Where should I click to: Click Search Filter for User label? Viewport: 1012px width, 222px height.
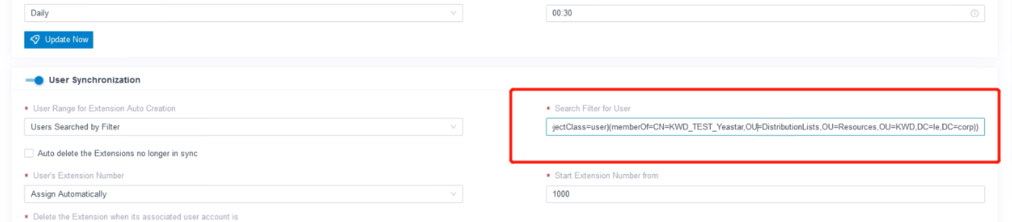click(x=592, y=108)
